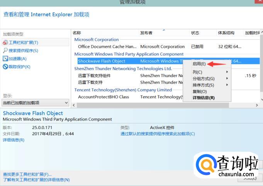Open the 当前已加载的加载项 display dropdown
Viewport: 263px width, 186px height.
pyautogui.click(x=36, y=102)
